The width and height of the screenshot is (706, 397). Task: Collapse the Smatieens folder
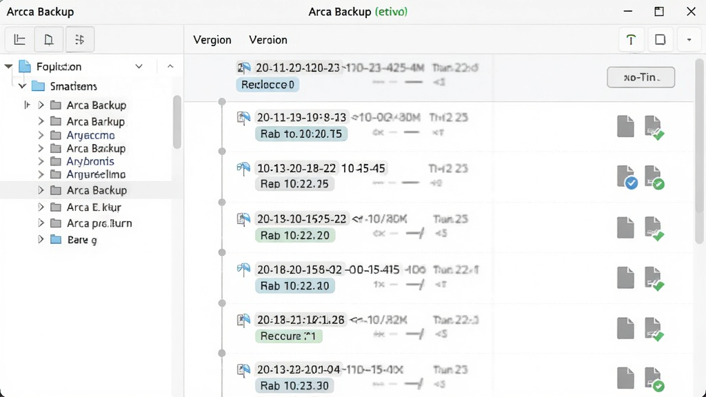pos(22,86)
